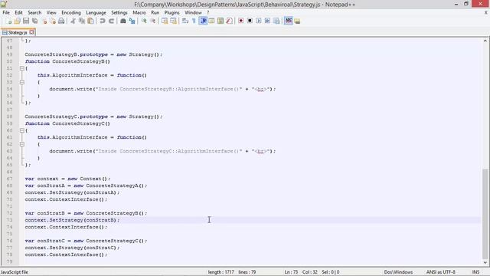Screen dimensions: 490x276
Task: Open the File menu
Action: (6, 12)
